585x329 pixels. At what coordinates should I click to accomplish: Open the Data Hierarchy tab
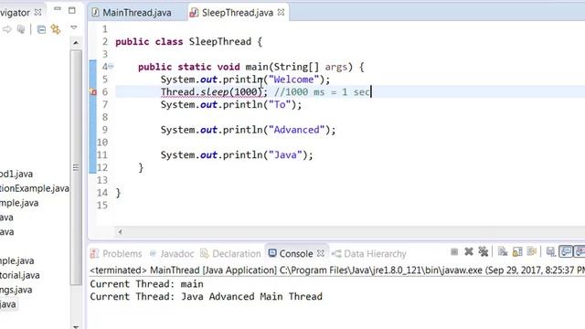369,254
